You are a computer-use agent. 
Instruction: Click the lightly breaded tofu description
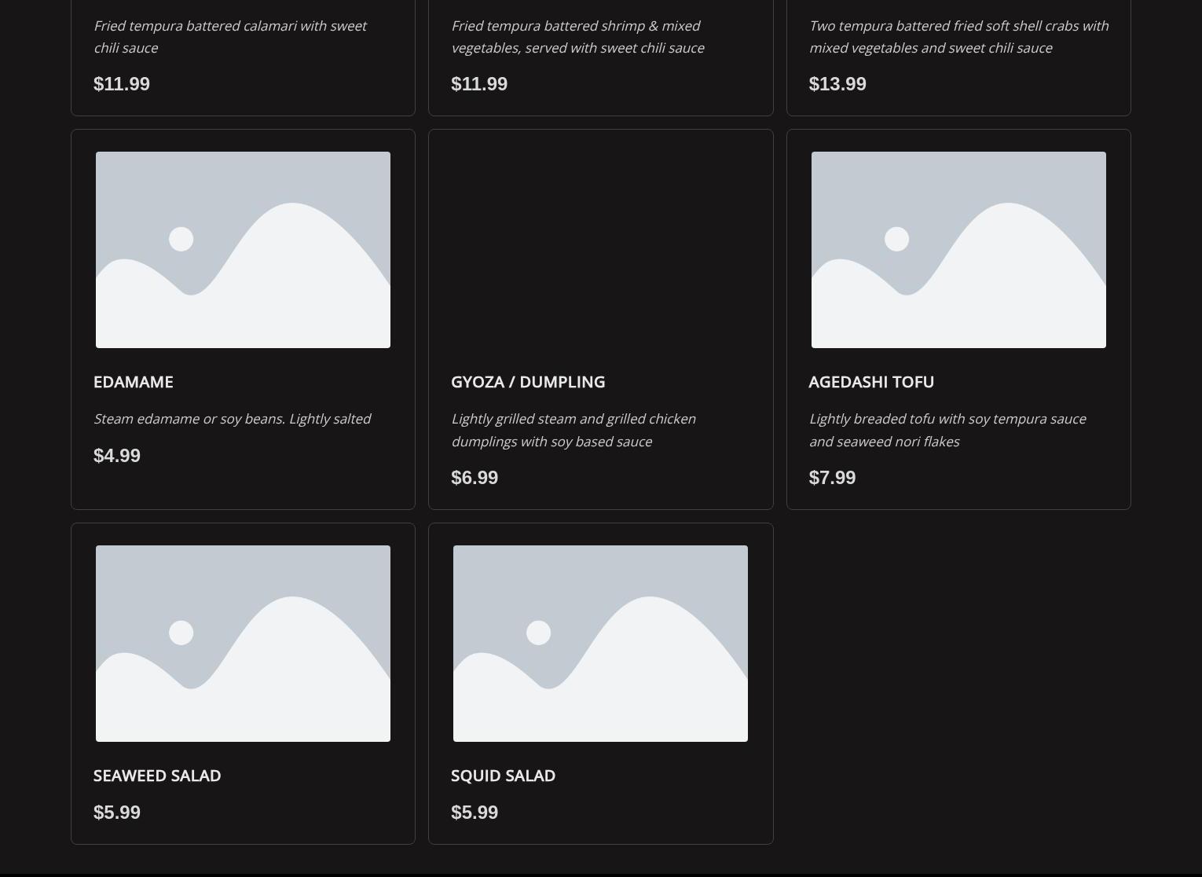[x=947, y=430]
